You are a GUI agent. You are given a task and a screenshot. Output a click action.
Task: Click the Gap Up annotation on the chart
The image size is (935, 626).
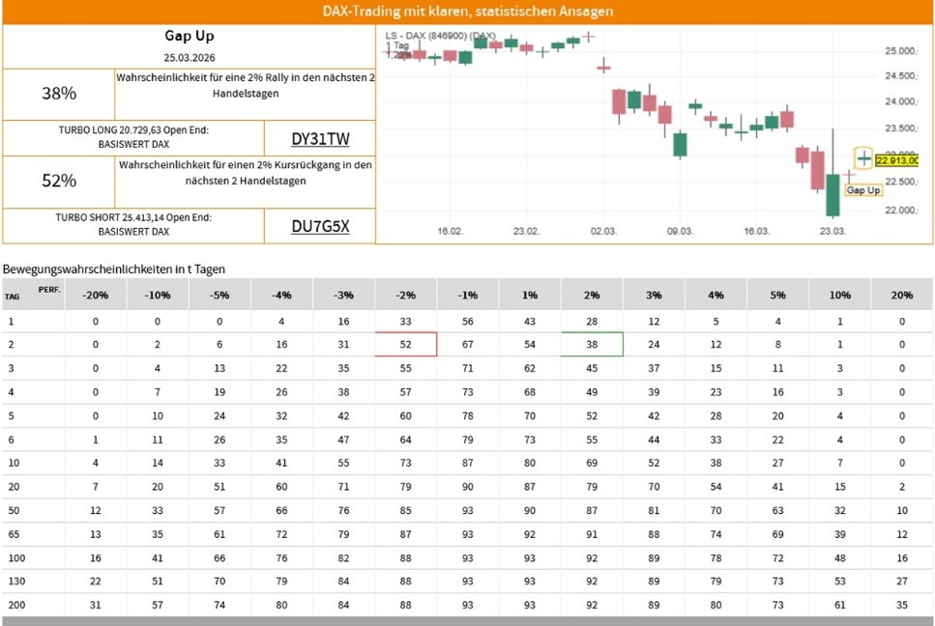click(862, 190)
